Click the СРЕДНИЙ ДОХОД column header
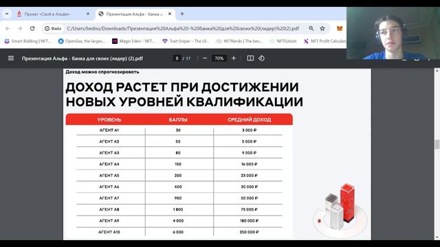440x247 pixels. (249, 119)
